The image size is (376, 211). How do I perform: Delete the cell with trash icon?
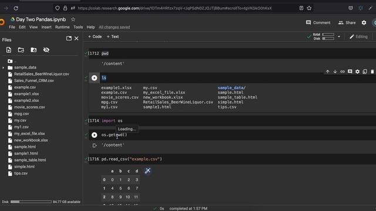pos(372,72)
